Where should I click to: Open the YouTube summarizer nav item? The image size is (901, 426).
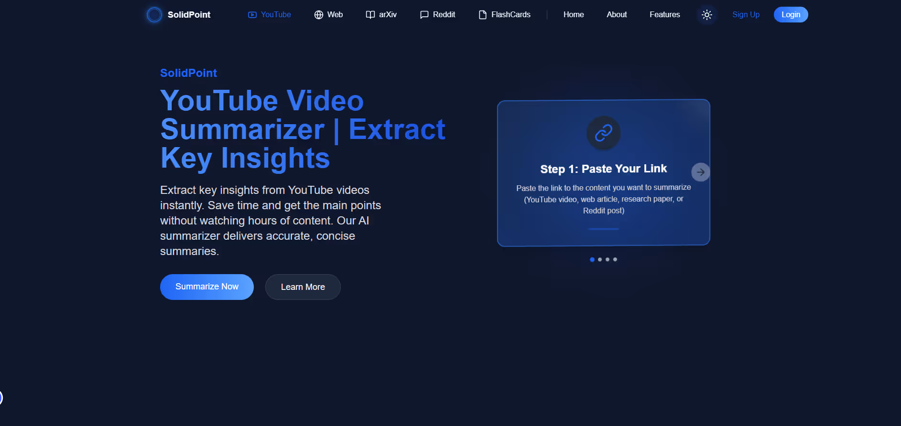[269, 15]
